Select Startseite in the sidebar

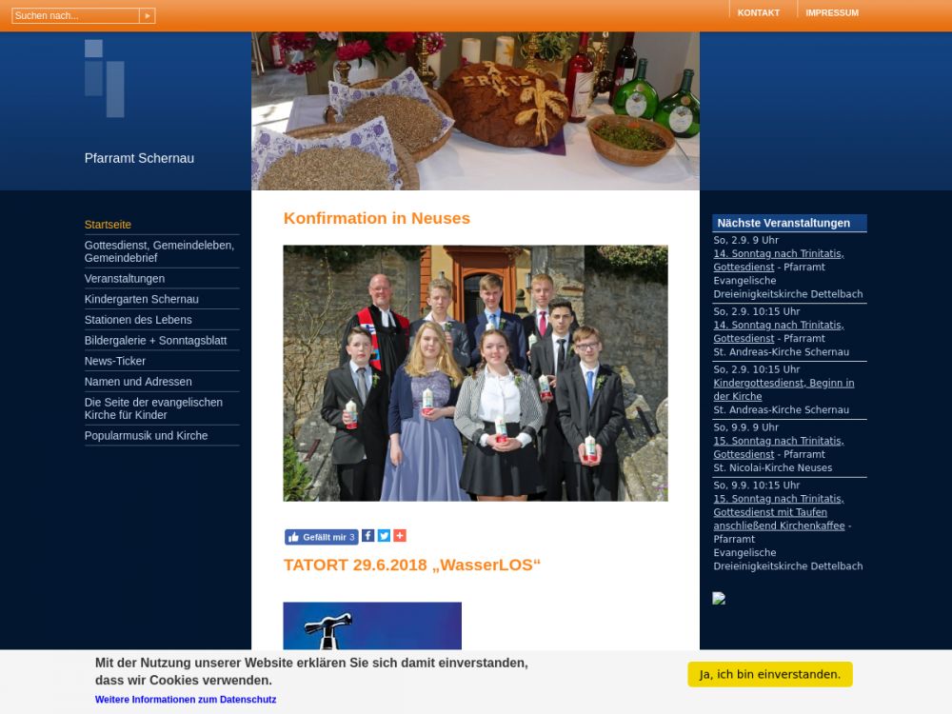(x=108, y=225)
